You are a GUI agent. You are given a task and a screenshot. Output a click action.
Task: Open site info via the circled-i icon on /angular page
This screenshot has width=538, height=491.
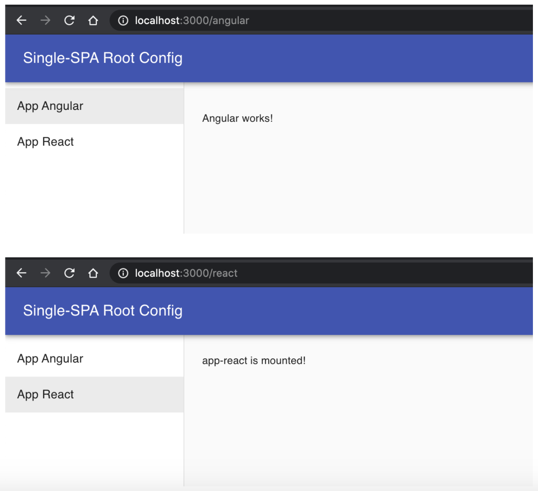tap(123, 20)
